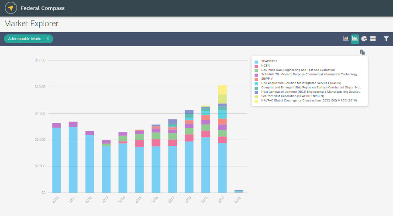Click the Addressable Market chip label

[26, 39]
